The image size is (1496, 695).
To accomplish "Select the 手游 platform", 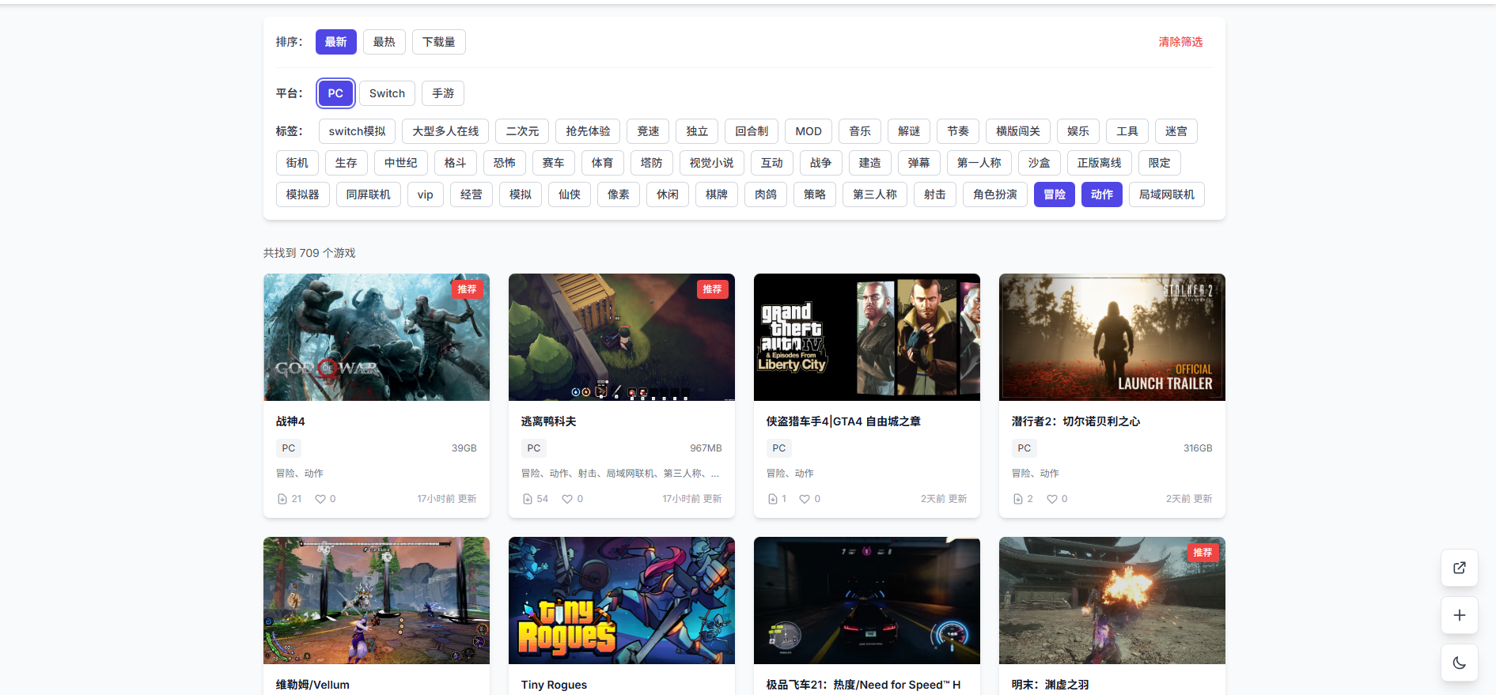I will pyautogui.click(x=442, y=93).
